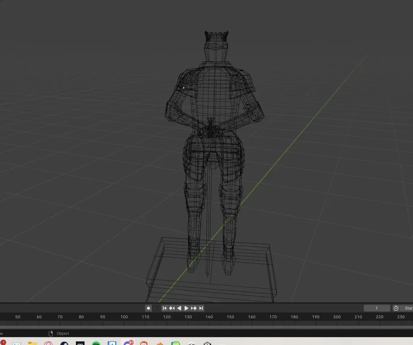
Task: Click frame 230 on the timeline ruler
Action: click(401, 317)
